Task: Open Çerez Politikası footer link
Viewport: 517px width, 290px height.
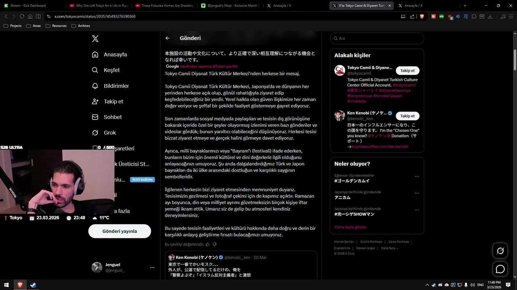Action: pos(399,242)
